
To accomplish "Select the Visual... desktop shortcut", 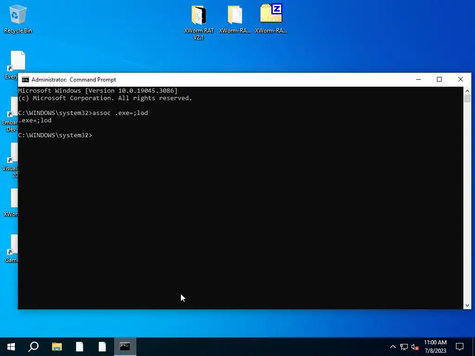I will [x=10, y=160].
